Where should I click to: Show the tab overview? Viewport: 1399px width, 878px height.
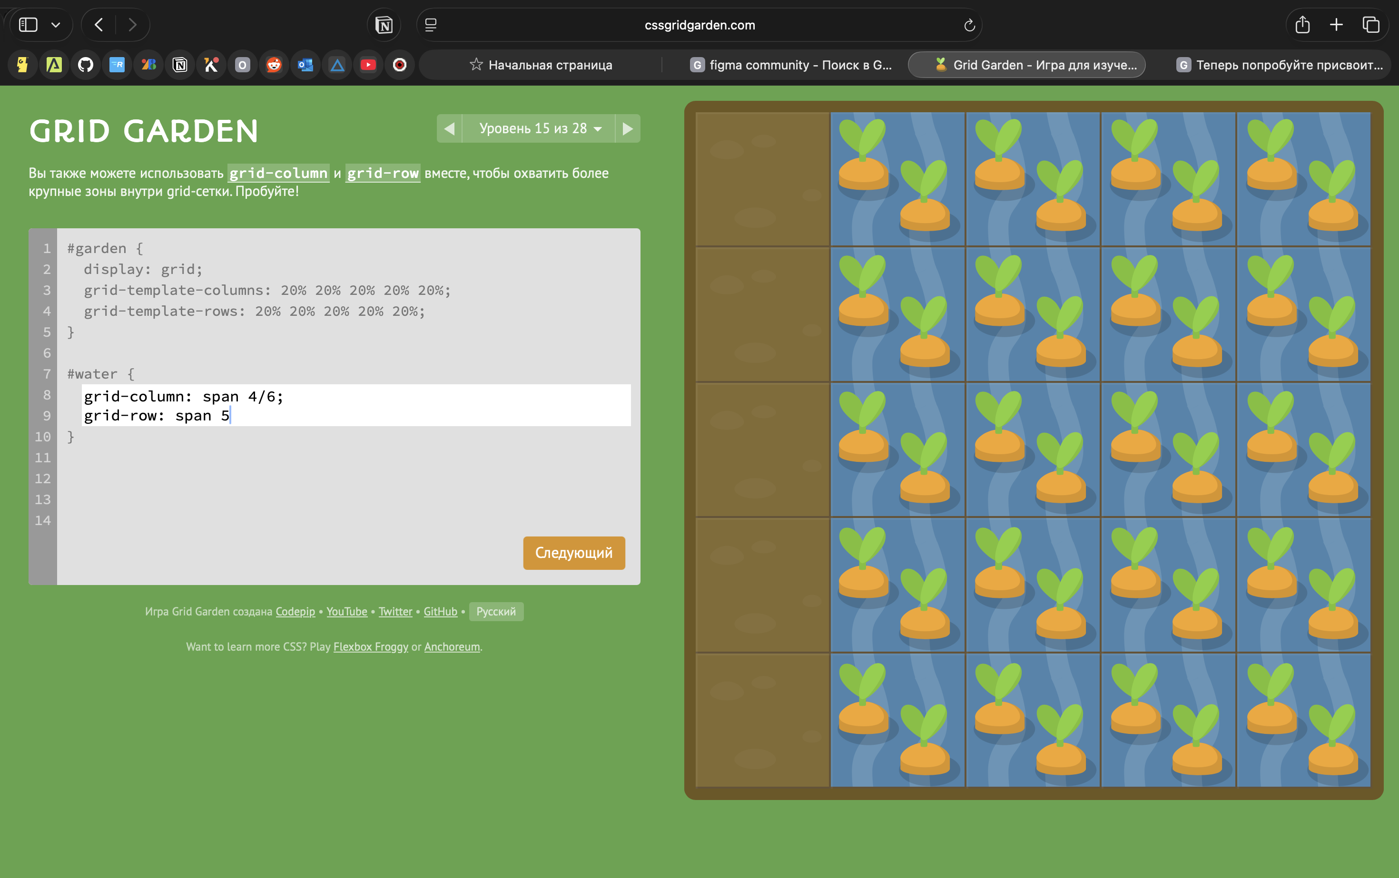[1370, 25]
